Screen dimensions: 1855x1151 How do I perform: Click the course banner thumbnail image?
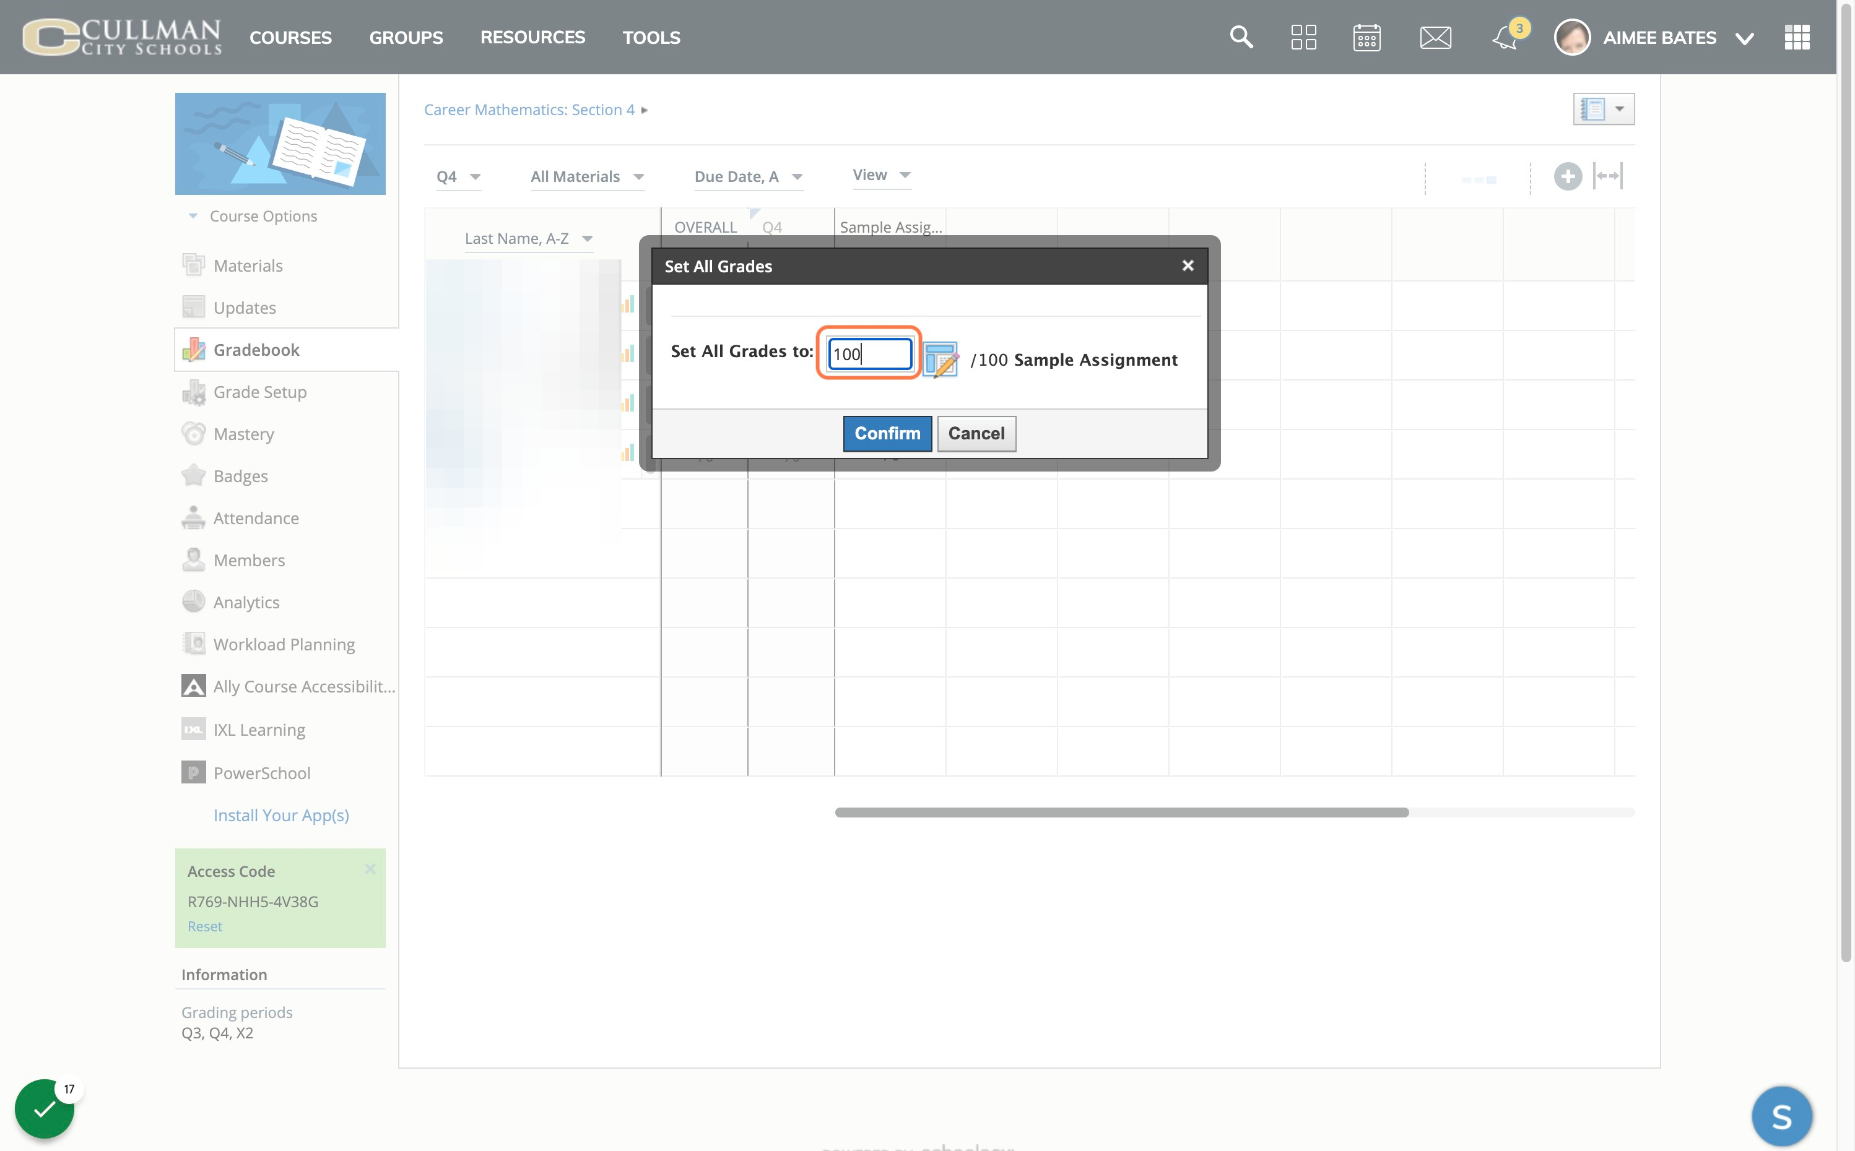pos(280,144)
